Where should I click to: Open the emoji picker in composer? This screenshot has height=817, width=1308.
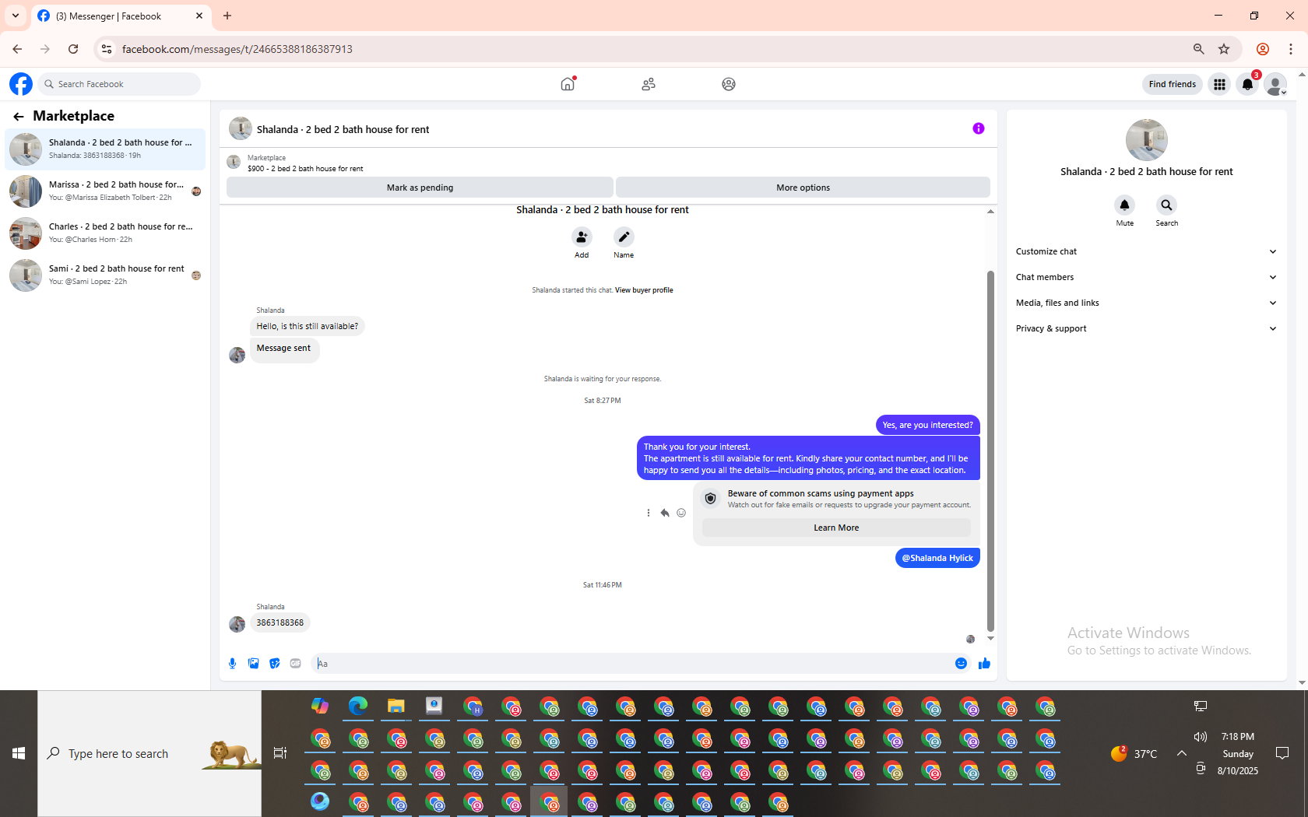(961, 663)
